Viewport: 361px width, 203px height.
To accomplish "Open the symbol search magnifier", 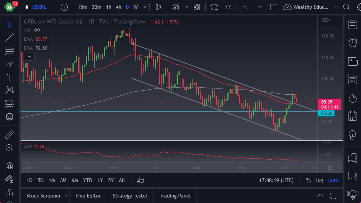I will pos(346,7).
